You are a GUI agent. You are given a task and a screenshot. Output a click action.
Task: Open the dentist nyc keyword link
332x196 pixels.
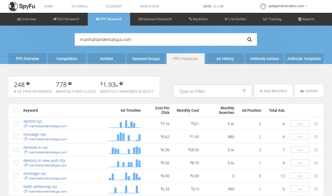[x=33, y=121]
